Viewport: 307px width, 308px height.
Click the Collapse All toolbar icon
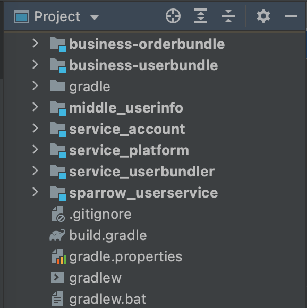point(228,16)
